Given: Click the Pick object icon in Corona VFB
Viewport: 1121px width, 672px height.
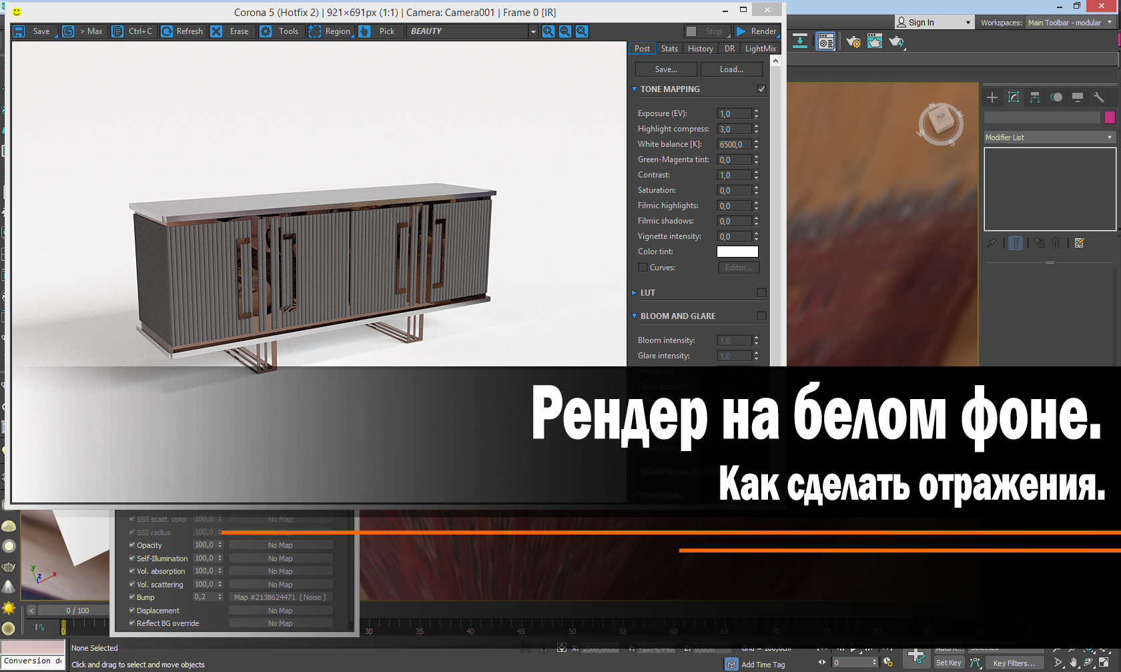Looking at the screenshot, I should tap(364, 31).
